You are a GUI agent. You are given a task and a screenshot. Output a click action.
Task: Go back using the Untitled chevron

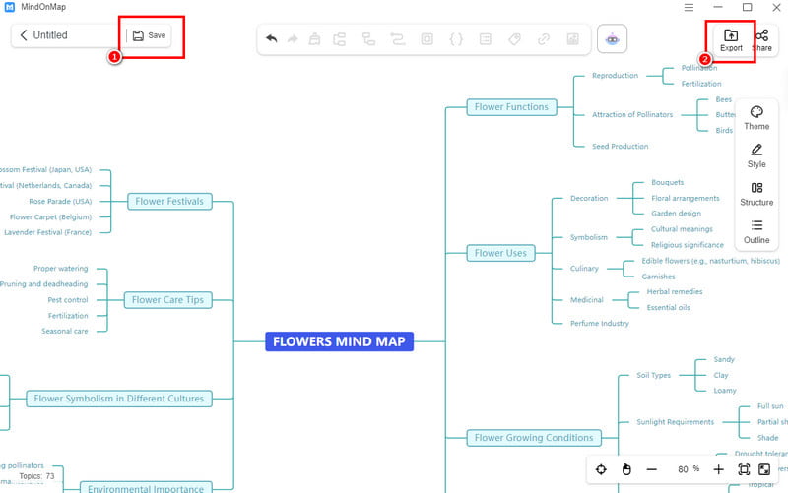click(x=24, y=35)
